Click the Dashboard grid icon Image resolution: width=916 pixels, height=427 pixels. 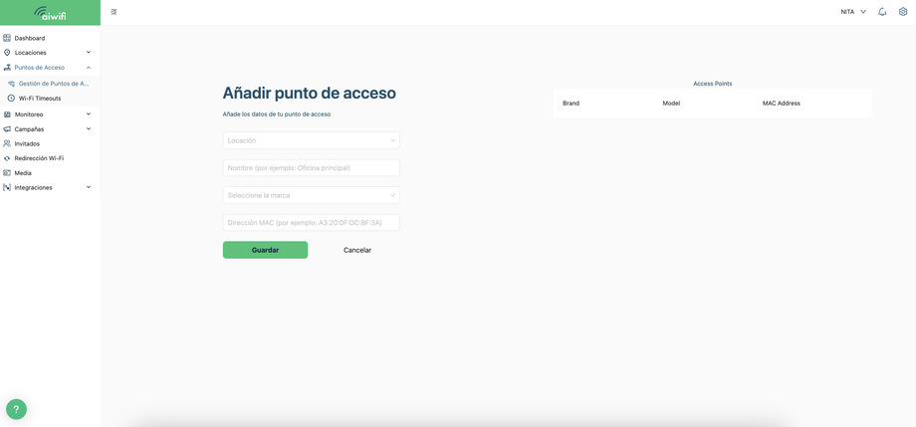7,38
